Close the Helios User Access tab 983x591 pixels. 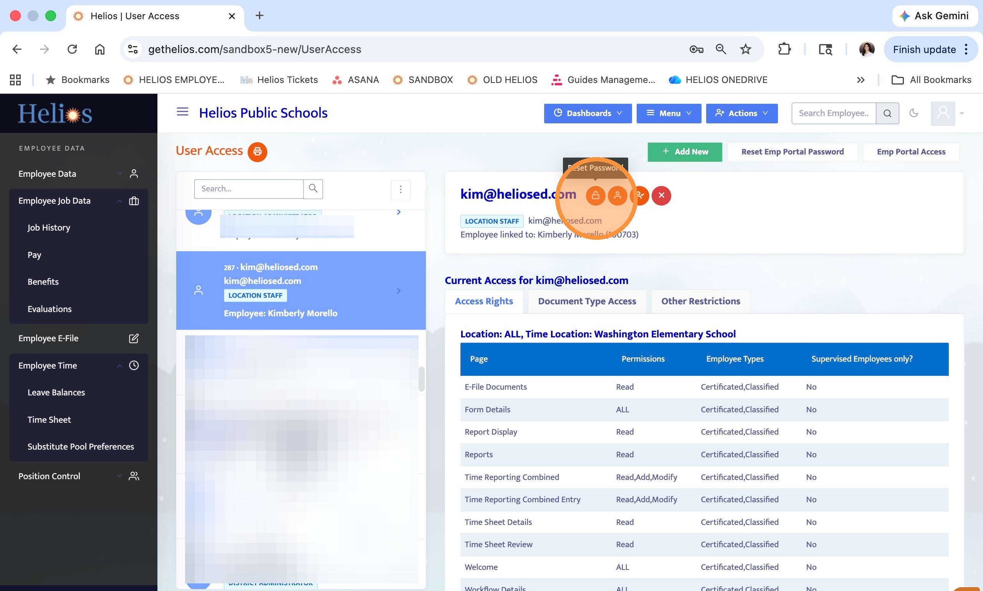tap(232, 16)
